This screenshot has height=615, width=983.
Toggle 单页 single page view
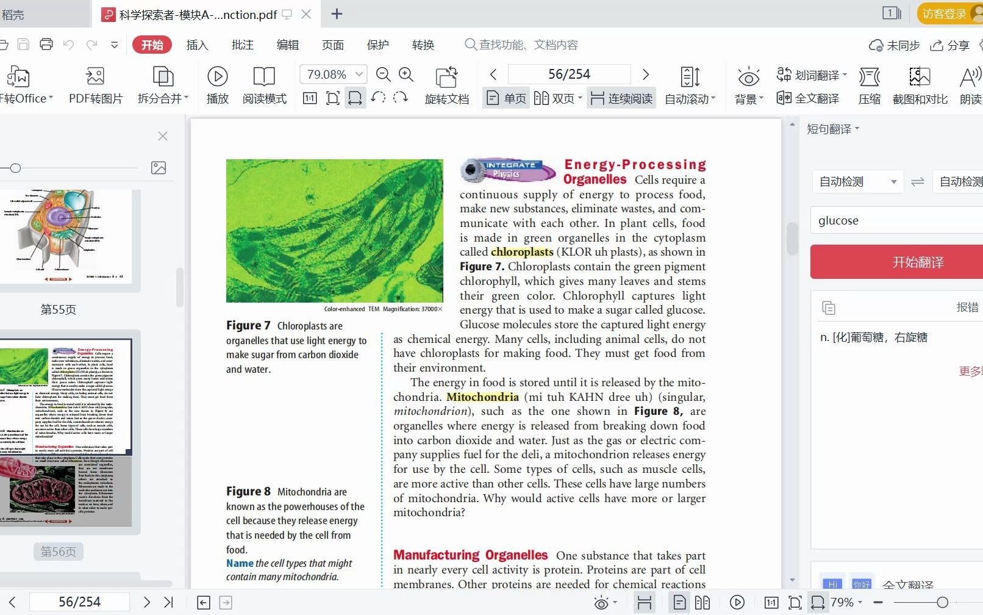point(506,98)
